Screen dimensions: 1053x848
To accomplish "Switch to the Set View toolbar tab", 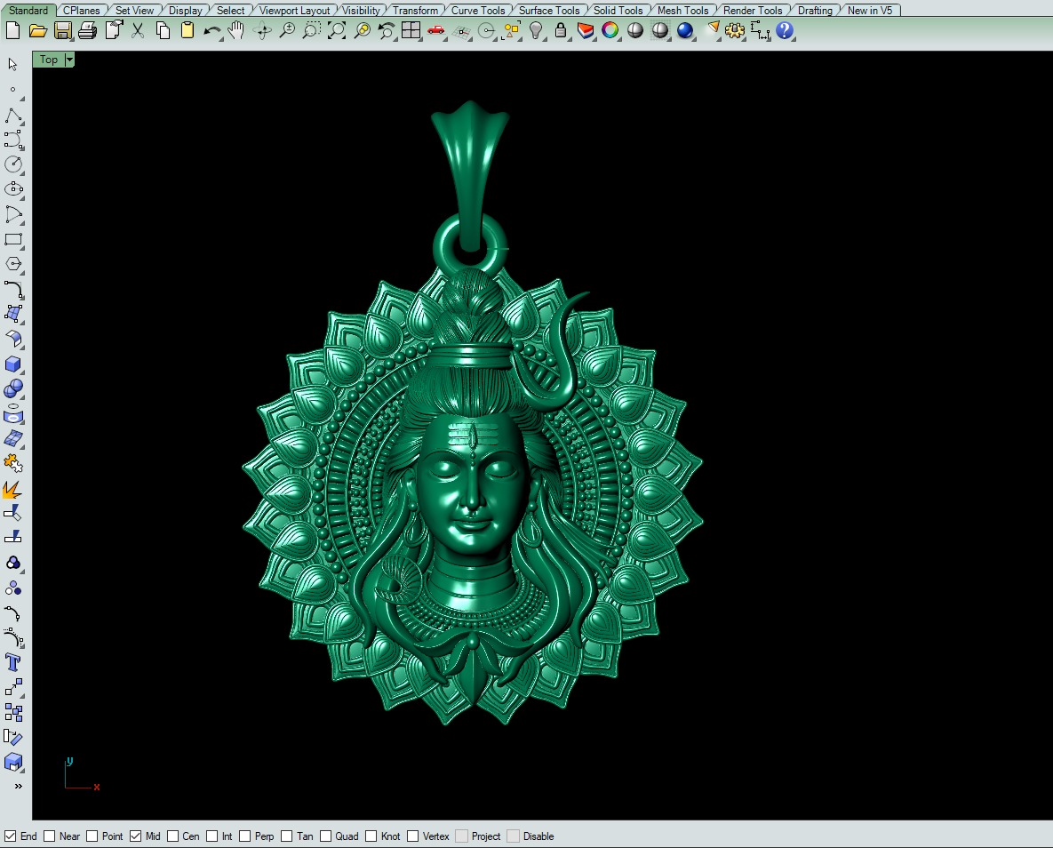I will click(134, 10).
